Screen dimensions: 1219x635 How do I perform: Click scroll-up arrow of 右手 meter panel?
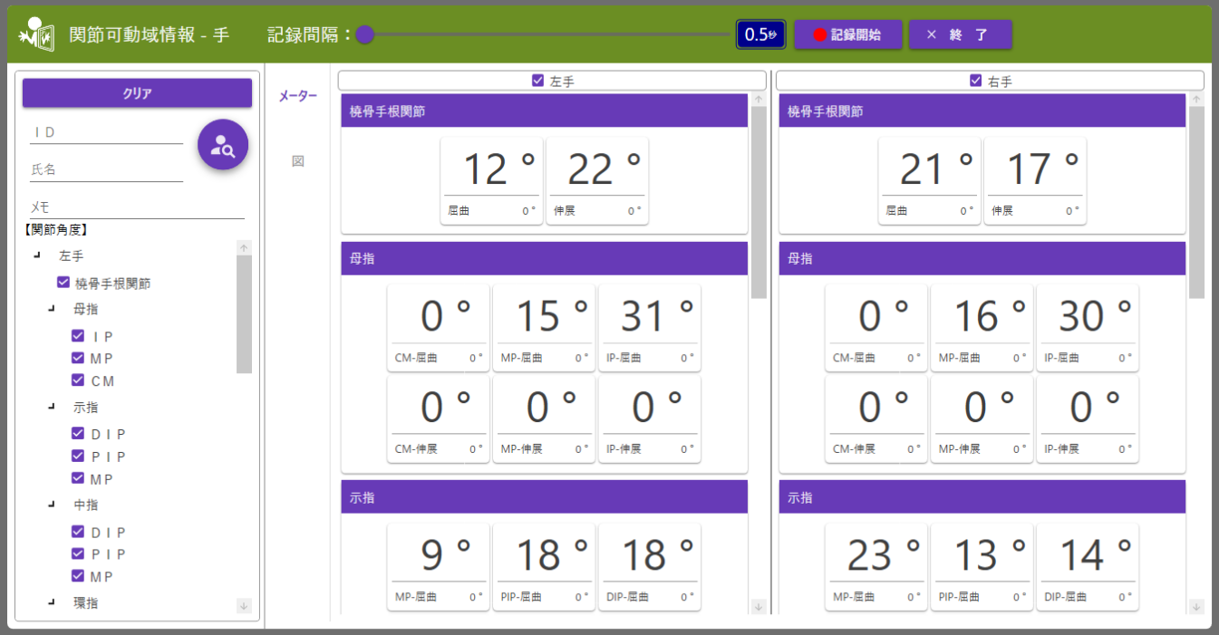(1196, 100)
